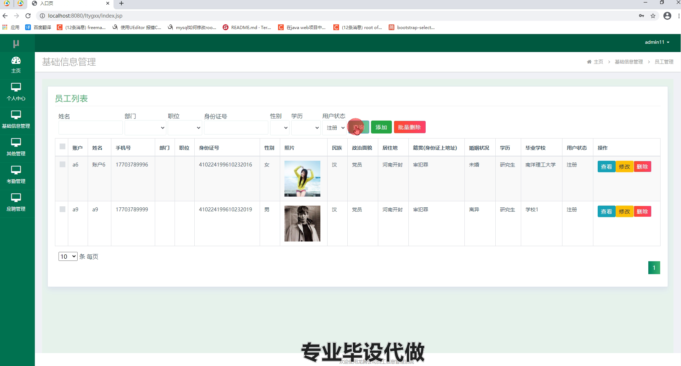Go forward with browser forward arrow
Image resolution: width=681 pixels, height=366 pixels.
pyautogui.click(x=17, y=16)
